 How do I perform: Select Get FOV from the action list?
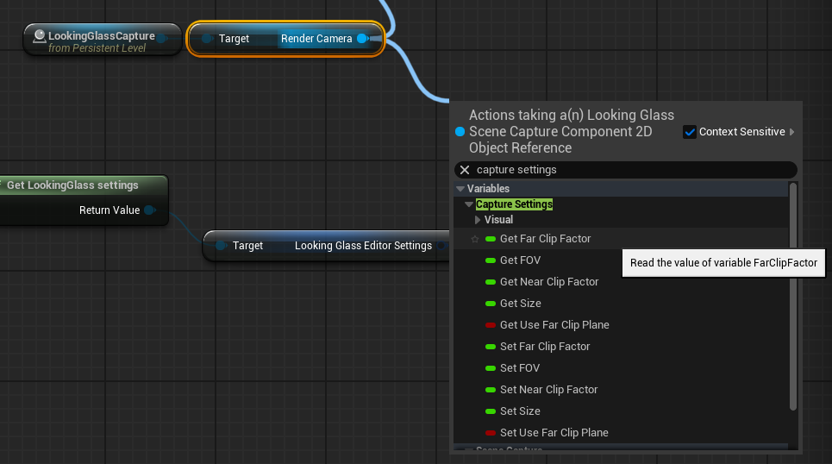520,260
